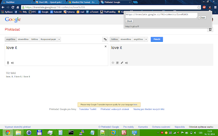Open the browser home page icon
The height and width of the screenshot is (136, 218).
pos(18,7)
